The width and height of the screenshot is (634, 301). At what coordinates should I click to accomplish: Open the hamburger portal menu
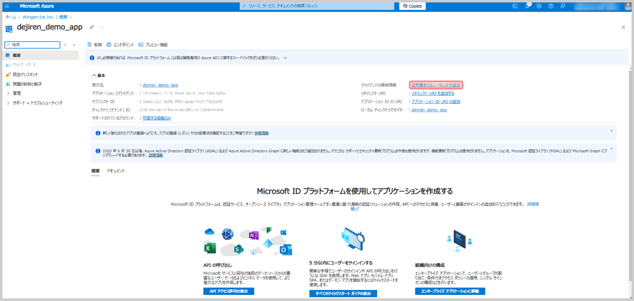tap(7, 6)
